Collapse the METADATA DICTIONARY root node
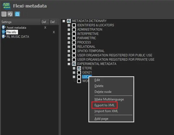Screen dimensions: 174x135 coord(64,21)
